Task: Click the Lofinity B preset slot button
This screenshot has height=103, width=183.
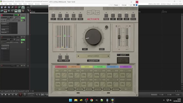Action: coord(67,16)
